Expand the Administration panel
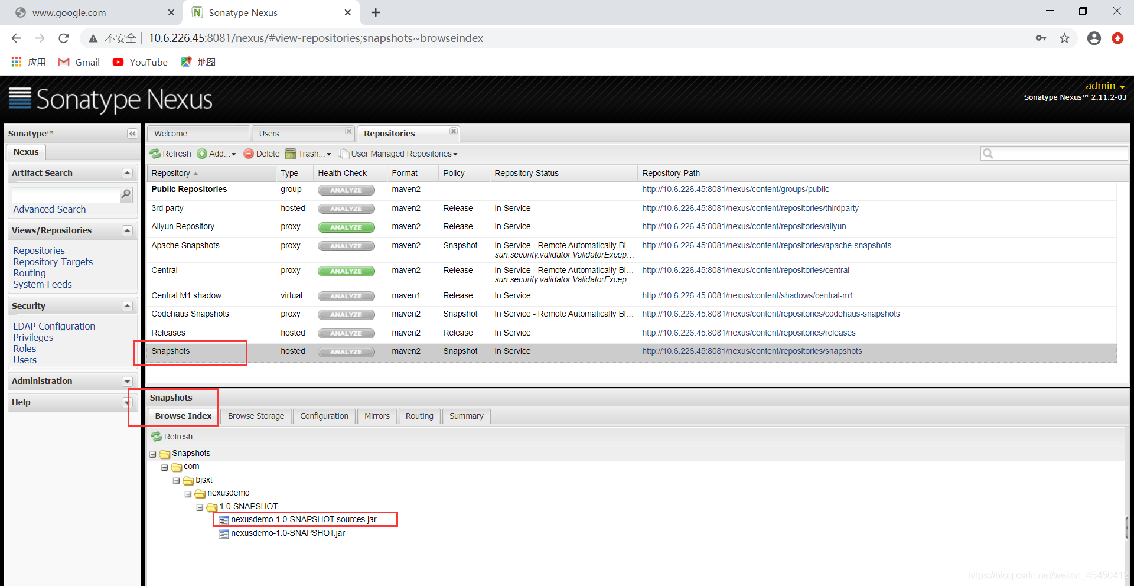The image size is (1134, 586). [127, 381]
